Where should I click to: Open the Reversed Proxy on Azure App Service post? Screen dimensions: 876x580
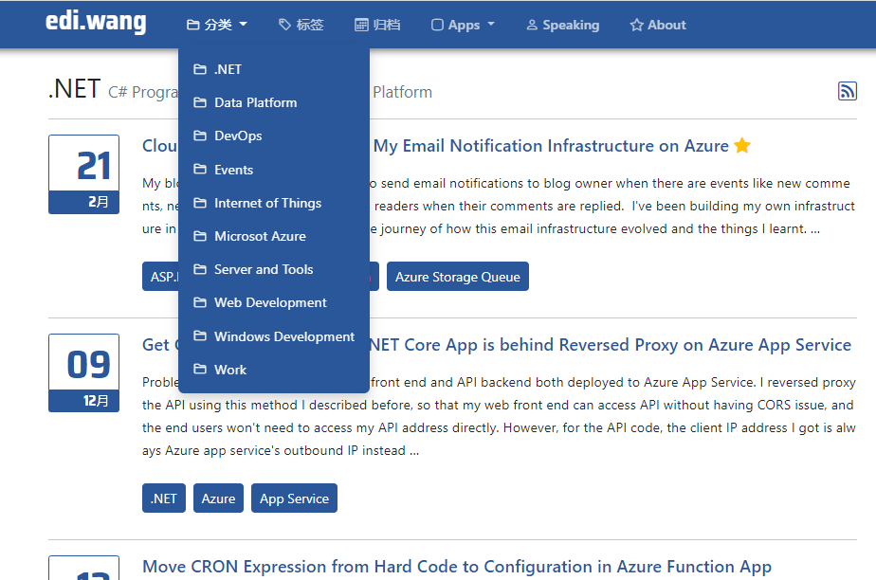click(x=611, y=345)
